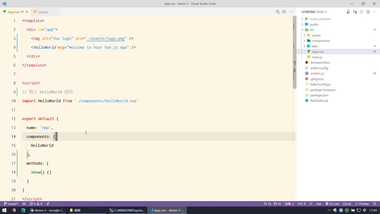Click line number 14 in the gutter
Image resolution: width=380 pixels, height=214 pixels.
(13, 136)
